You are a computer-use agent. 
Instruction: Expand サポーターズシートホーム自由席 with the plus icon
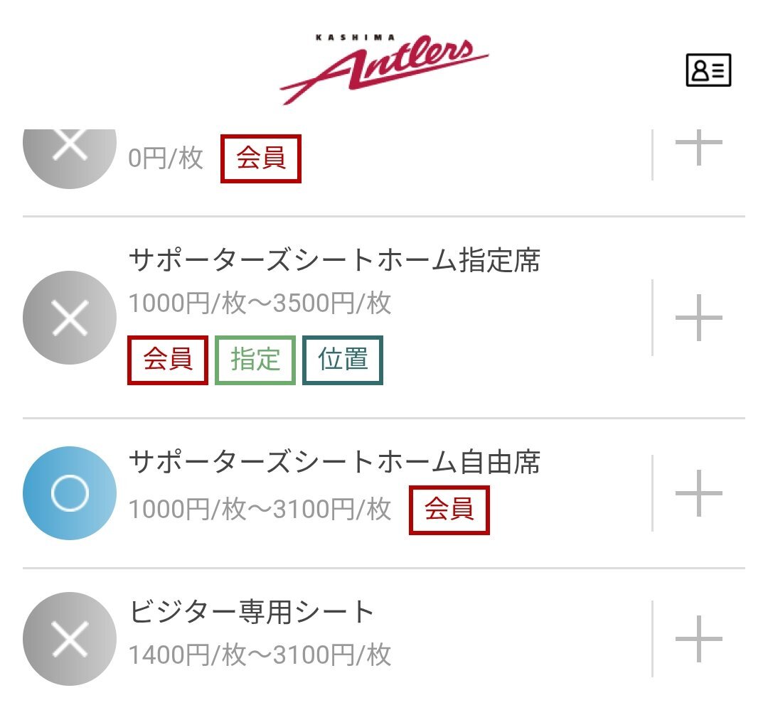click(x=699, y=493)
